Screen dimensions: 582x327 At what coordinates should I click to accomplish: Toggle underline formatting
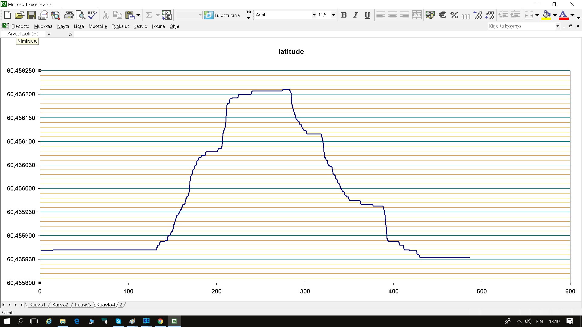(367, 15)
